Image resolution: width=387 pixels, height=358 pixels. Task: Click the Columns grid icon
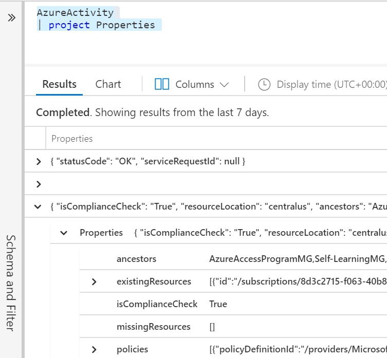coord(162,84)
